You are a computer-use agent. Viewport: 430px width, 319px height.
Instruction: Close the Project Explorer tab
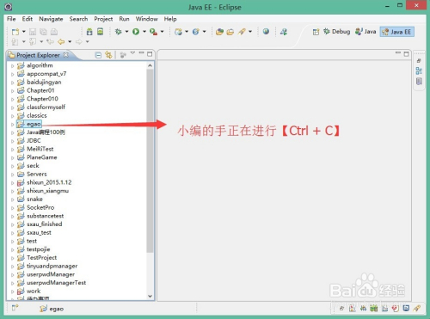(x=66, y=55)
